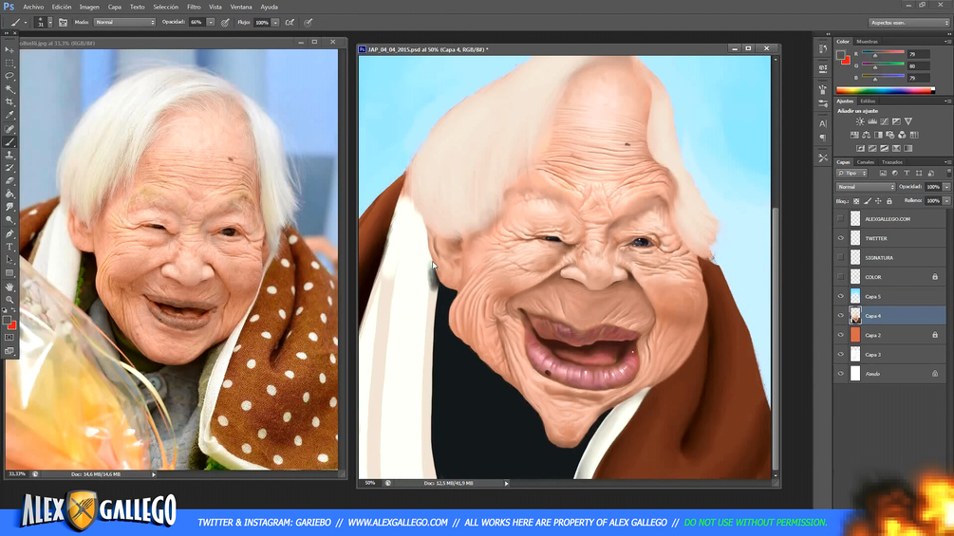Select the Eyedropper tool

(x=9, y=116)
